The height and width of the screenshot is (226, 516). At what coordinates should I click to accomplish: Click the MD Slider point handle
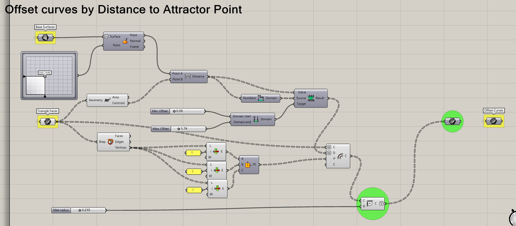(45, 76)
